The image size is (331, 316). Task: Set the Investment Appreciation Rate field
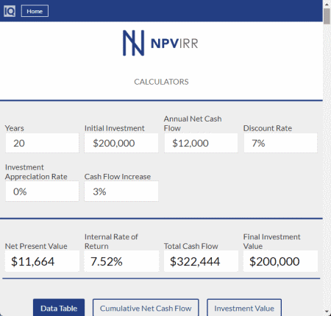(x=42, y=192)
